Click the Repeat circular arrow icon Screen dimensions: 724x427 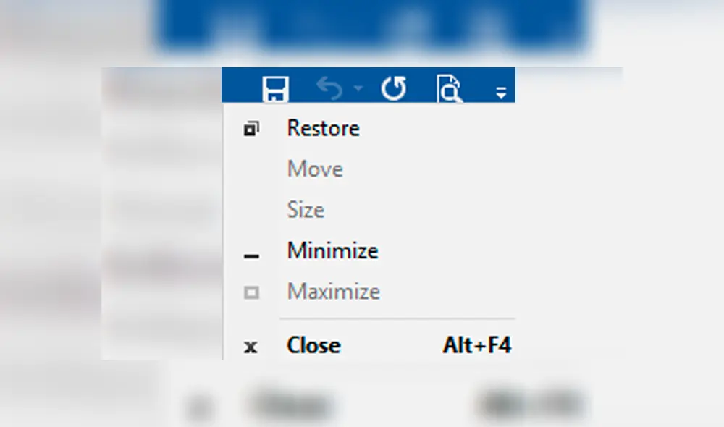(394, 89)
